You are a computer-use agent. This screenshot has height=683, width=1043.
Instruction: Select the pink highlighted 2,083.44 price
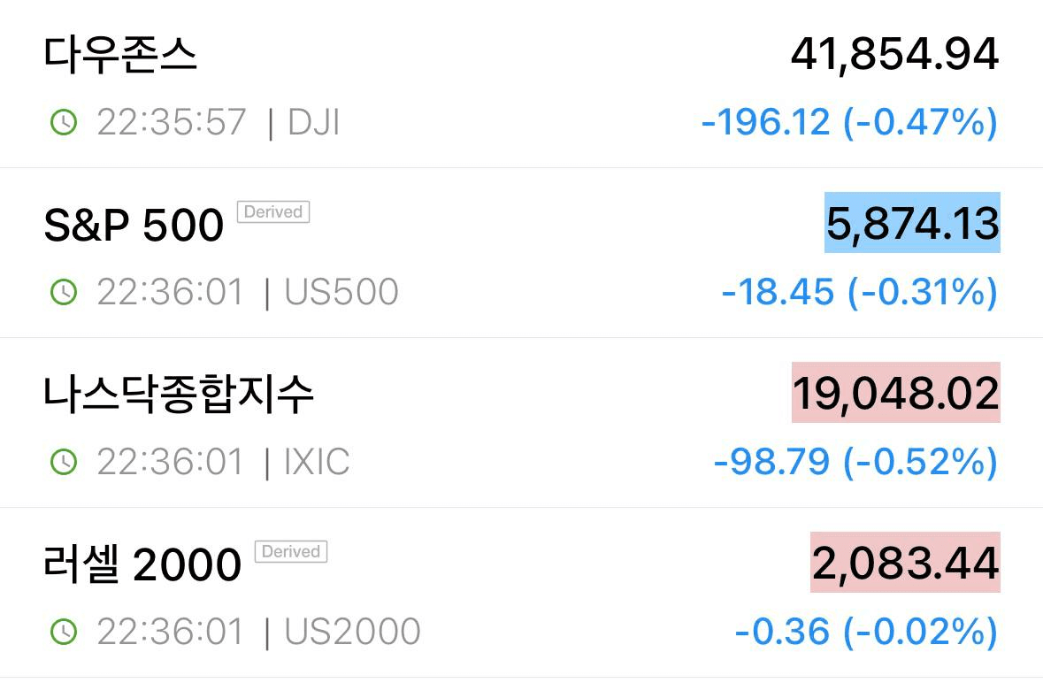click(x=905, y=563)
